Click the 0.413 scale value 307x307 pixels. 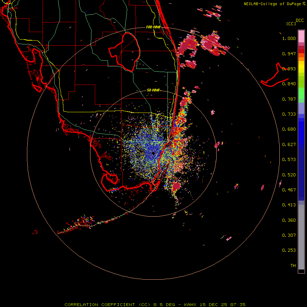(289, 205)
